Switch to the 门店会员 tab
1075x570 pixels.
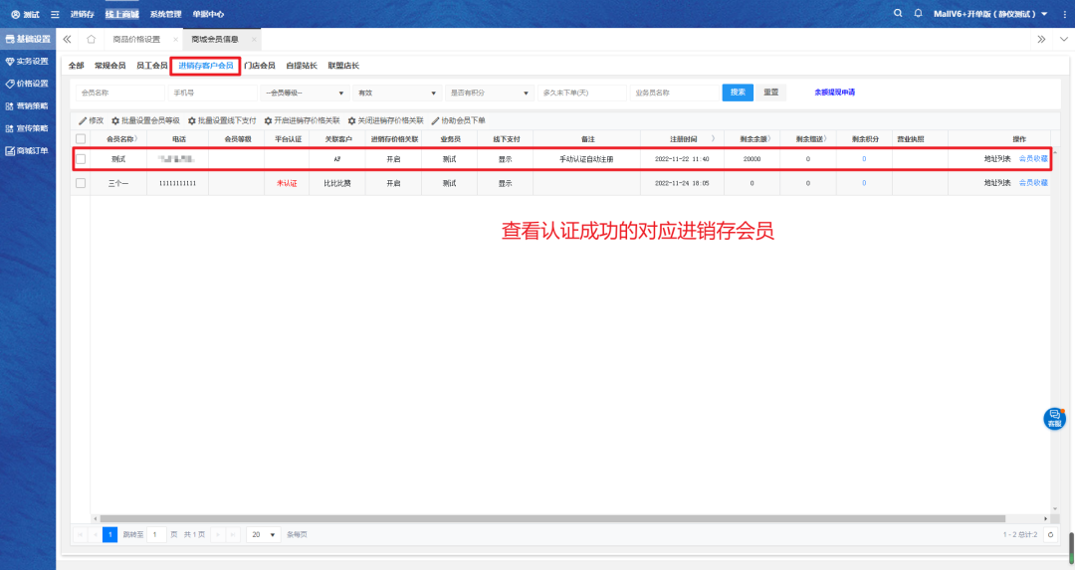click(261, 66)
